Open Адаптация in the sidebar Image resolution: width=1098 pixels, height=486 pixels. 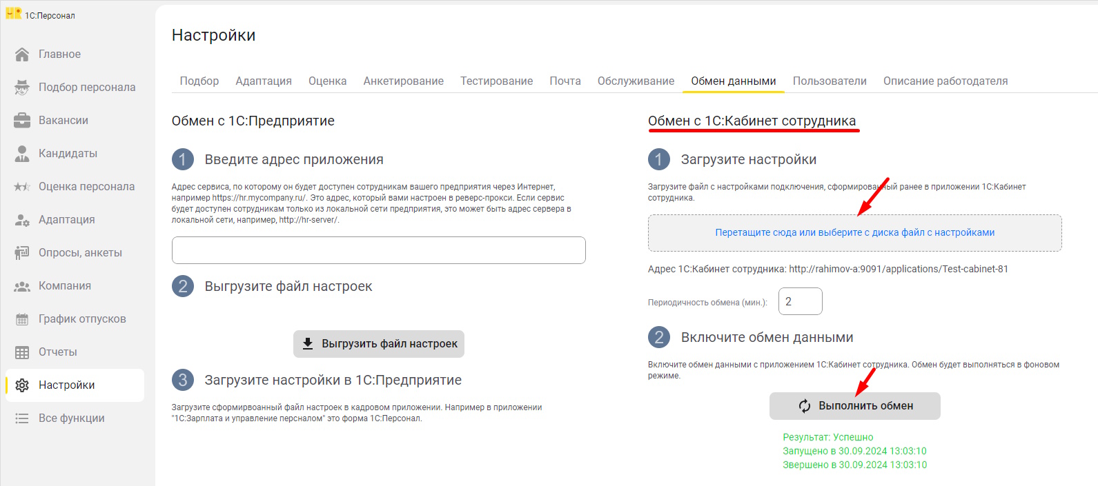(75, 220)
